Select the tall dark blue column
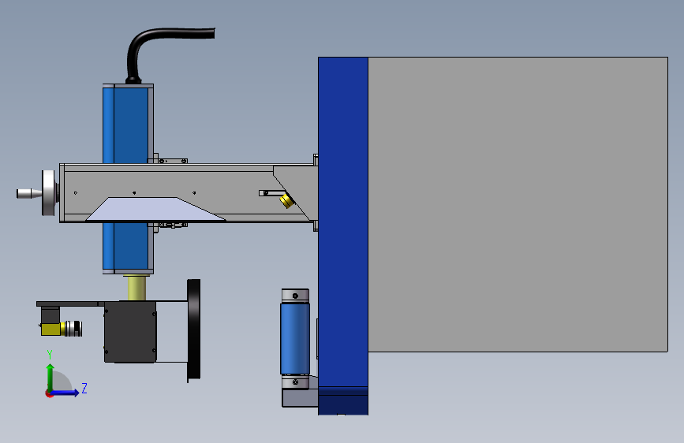The width and height of the screenshot is (684, 443). click(343, 221)
